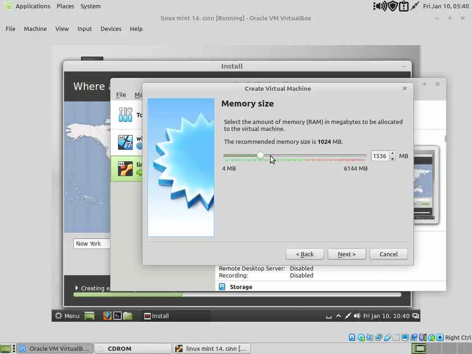This screenshot has width=472, height=354.
Task: Open the guest Menu button
Action: 67,316
